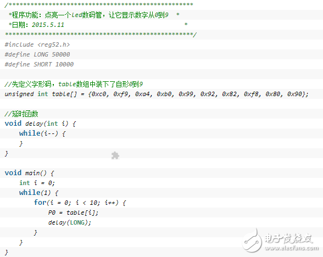Click the #define SHORT 10000 line
This screenshot has height=257, width=323.
[39, 64]
